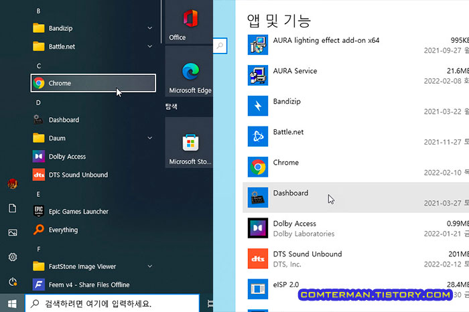Open Documents from the Start sidebar
This screenshot has width=469, height=312.
tap(13, 208)
